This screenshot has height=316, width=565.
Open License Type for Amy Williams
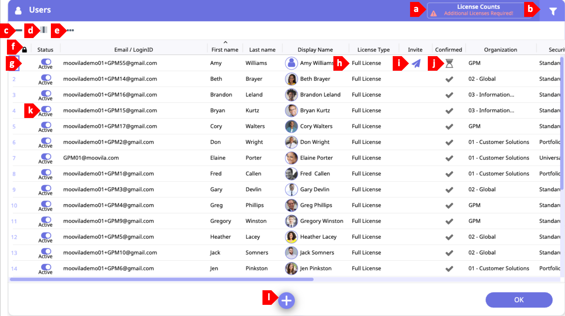[x=366, y=63]
